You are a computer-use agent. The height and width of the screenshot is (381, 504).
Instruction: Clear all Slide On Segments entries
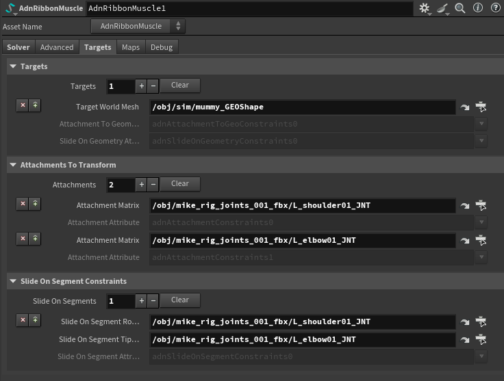pos(180,300)
